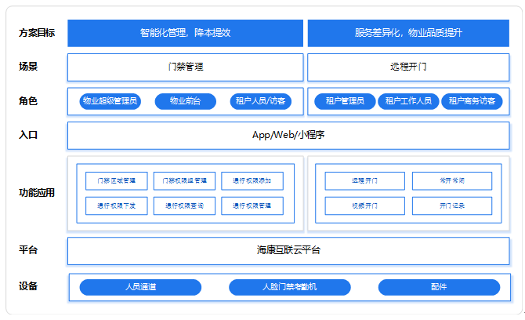This screenshot has height=320, width=525.
Task: Select the 门禁管理 scenario box
Action: tap(185, 67)
